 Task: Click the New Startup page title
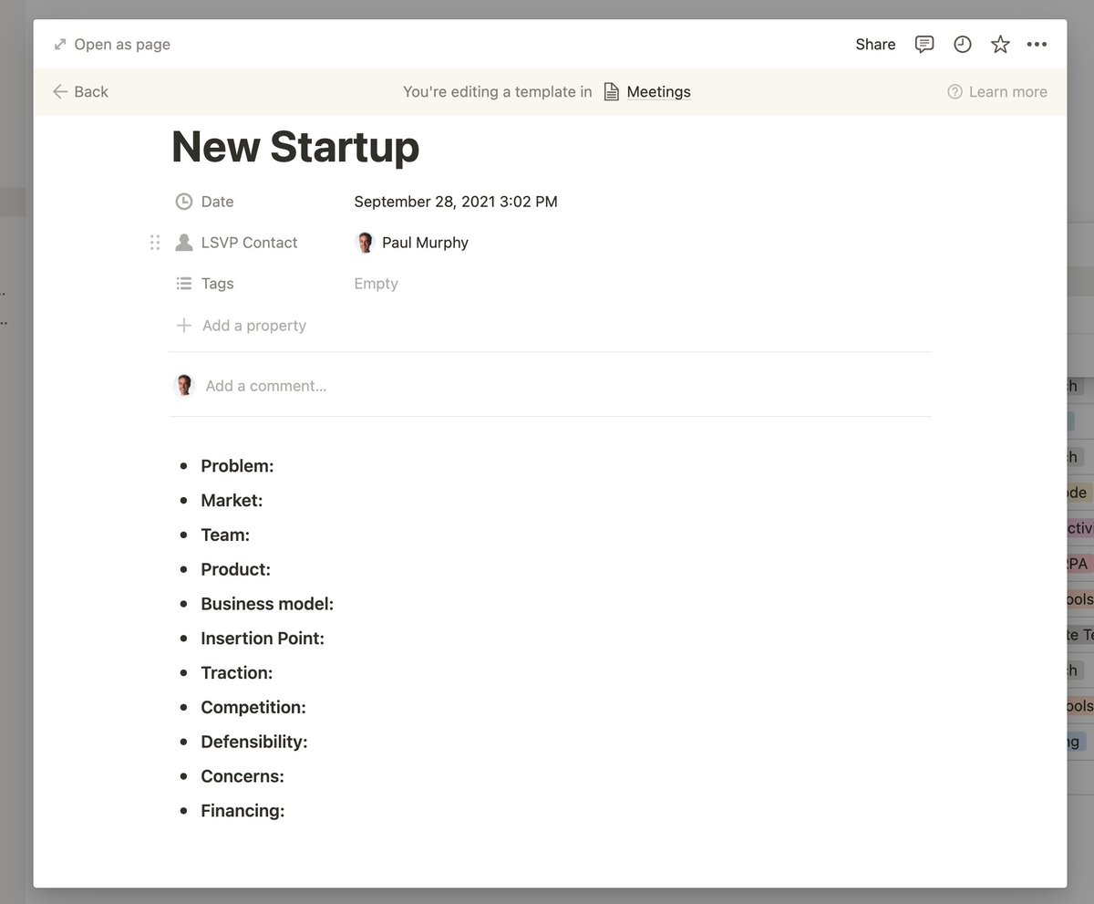295,146
